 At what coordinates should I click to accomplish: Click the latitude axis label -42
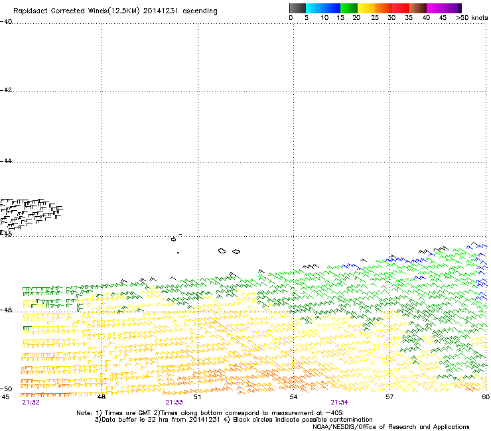(6, 90)
